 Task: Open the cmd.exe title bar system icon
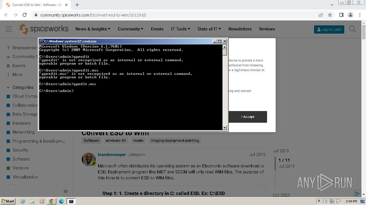click(x=41, y=41)
